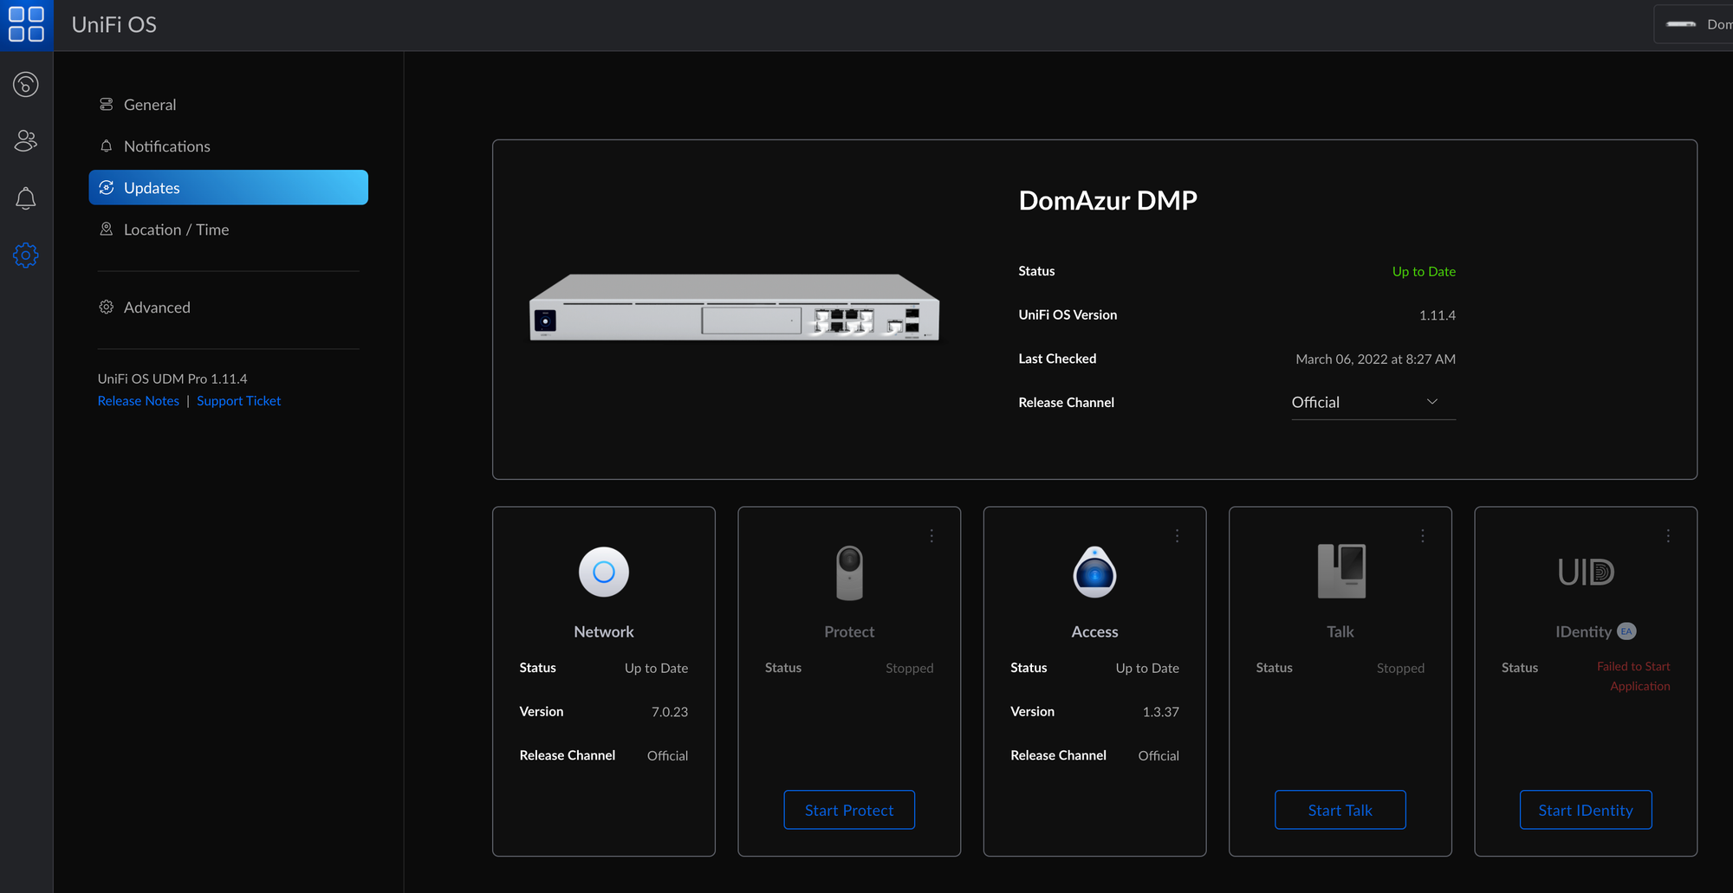This screenshot has width=1733, height=893.
Task: Open the Release Notes link
Action: tap(139, 401)
